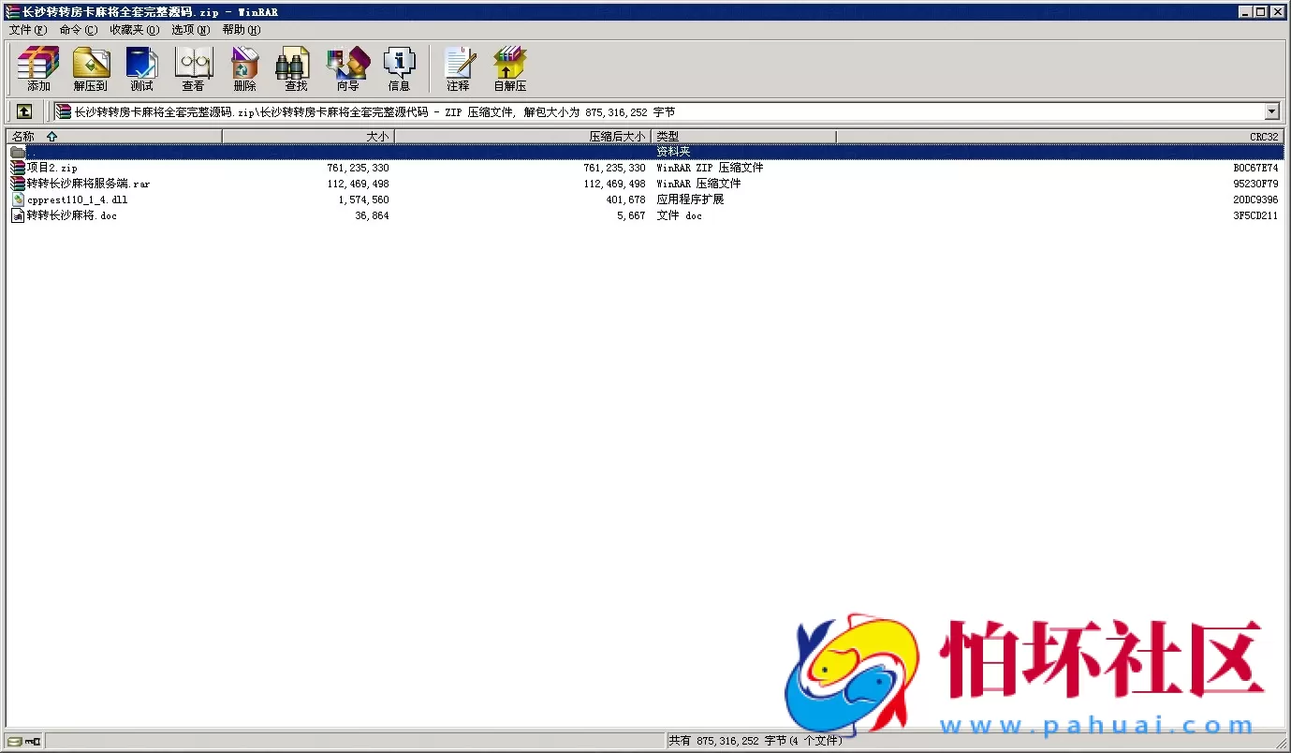Click the Delete (删除) toolbar icon
1291x753 pixels.
point(245,69)
